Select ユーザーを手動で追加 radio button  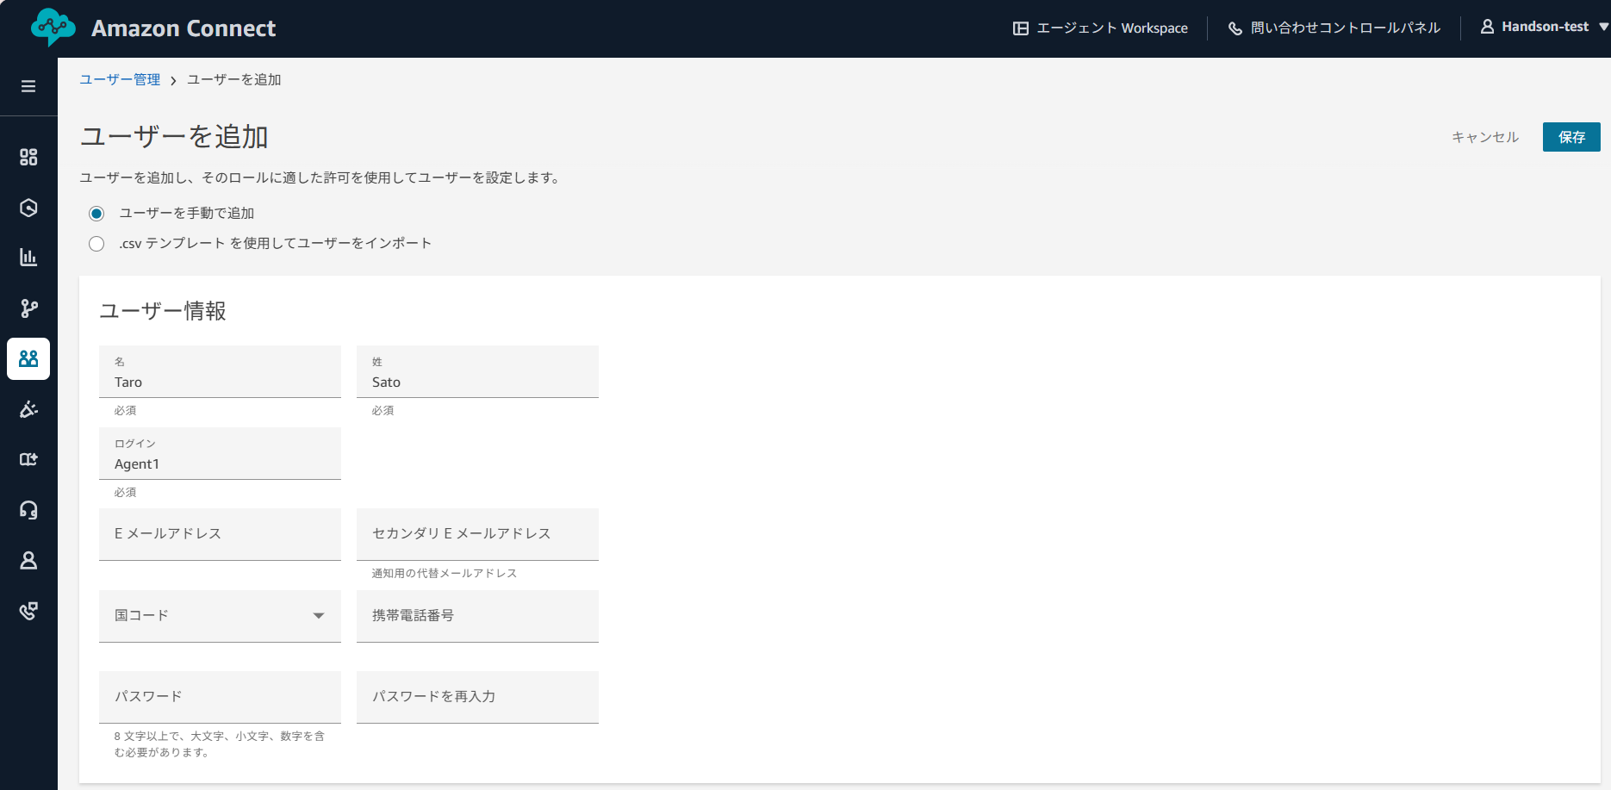(x=96, y=213)
